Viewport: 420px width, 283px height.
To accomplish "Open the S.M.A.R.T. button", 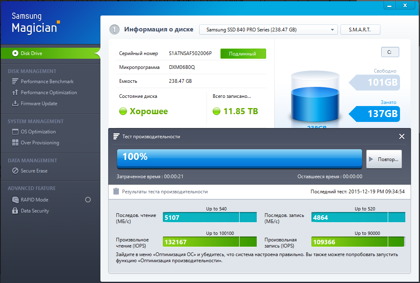I will 360,30.
